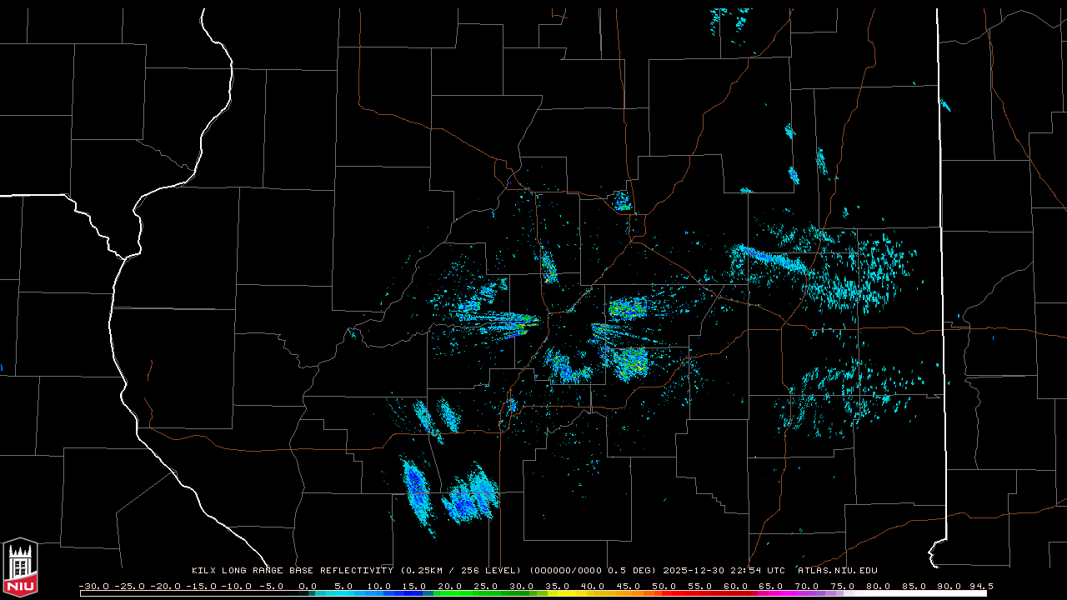Click the NIU logo in the corner
This screenshot has height=600, width=1067.
[20, 567]
